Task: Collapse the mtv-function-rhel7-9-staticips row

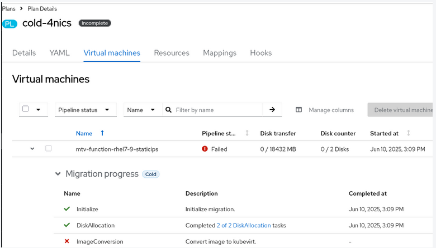Action: coord(32,149)
